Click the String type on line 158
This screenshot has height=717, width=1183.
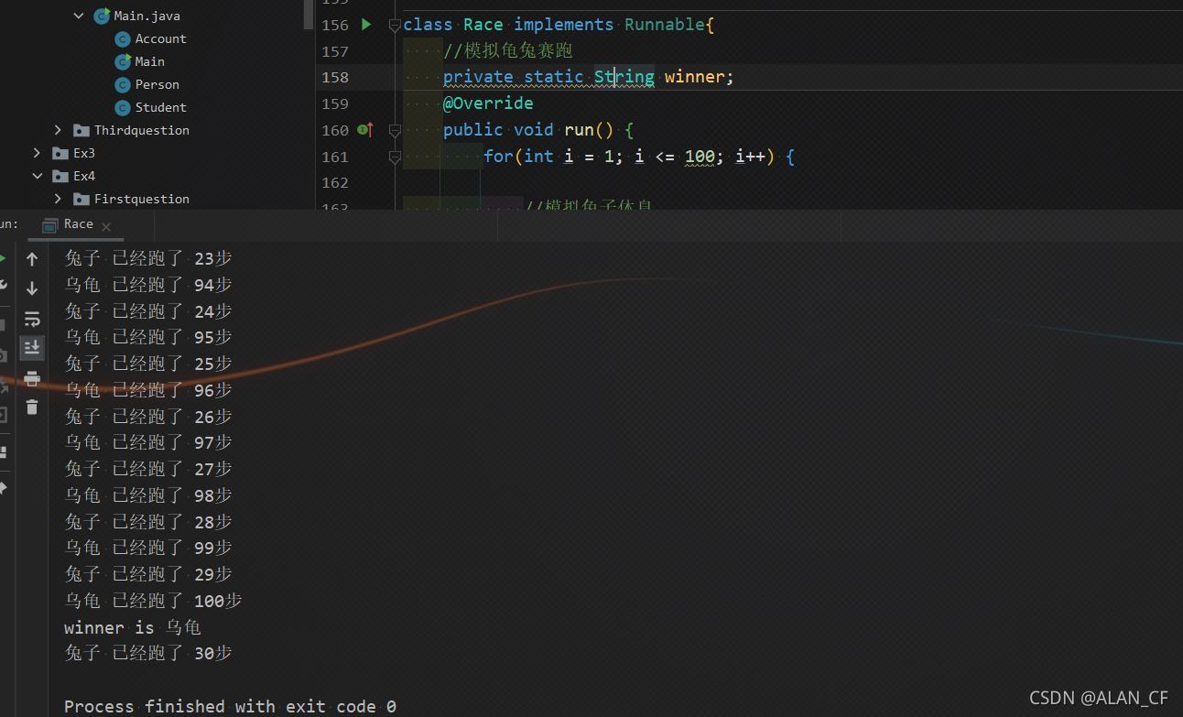(624, 77)
